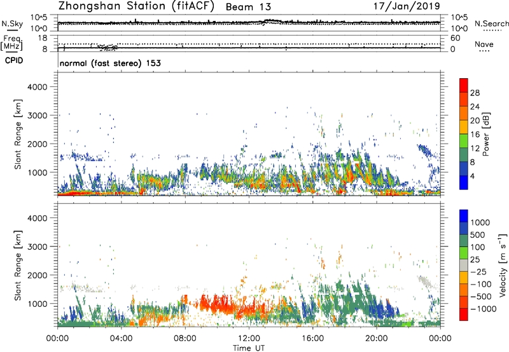Viewport: 509px width, 352px height.
Task: Select the 'CPID' label
Action: click(x=14, y=60)
